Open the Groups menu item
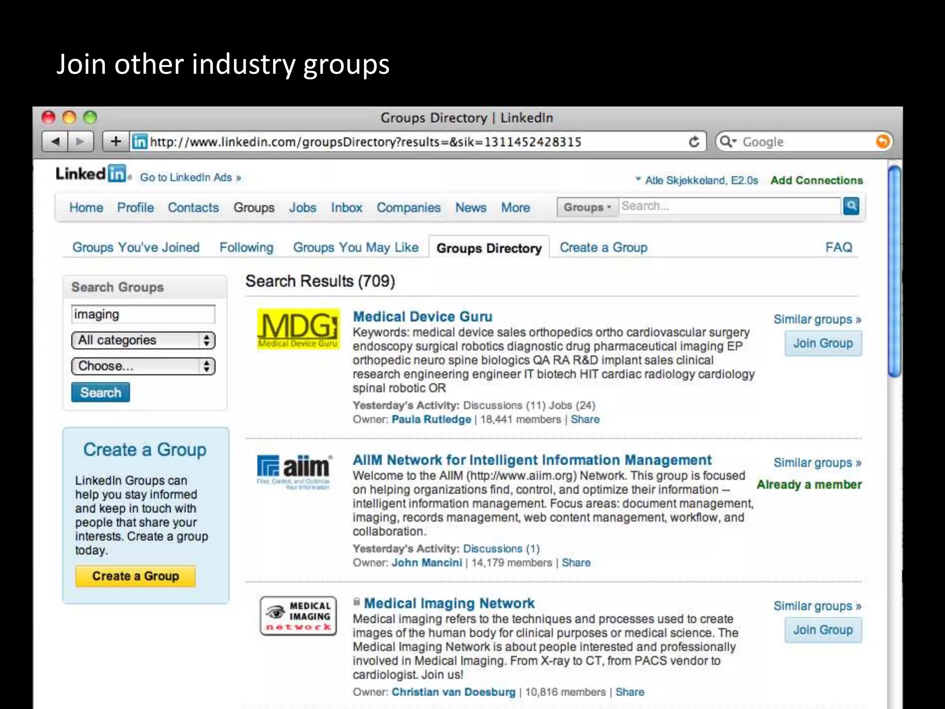This screenshot has width=945, height=709. [x=254, y=208]
